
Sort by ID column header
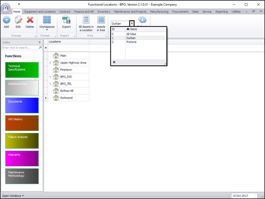(x=118, y=29)
